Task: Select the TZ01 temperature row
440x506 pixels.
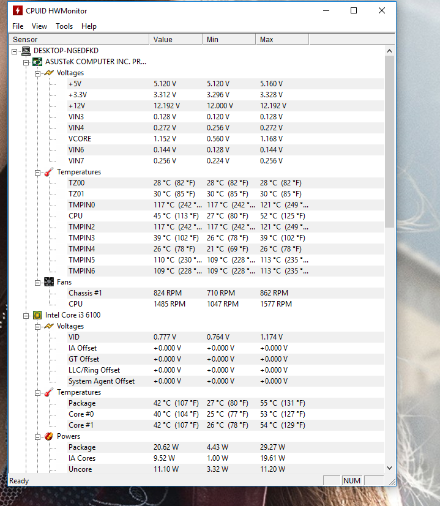Action: [226, 193]
